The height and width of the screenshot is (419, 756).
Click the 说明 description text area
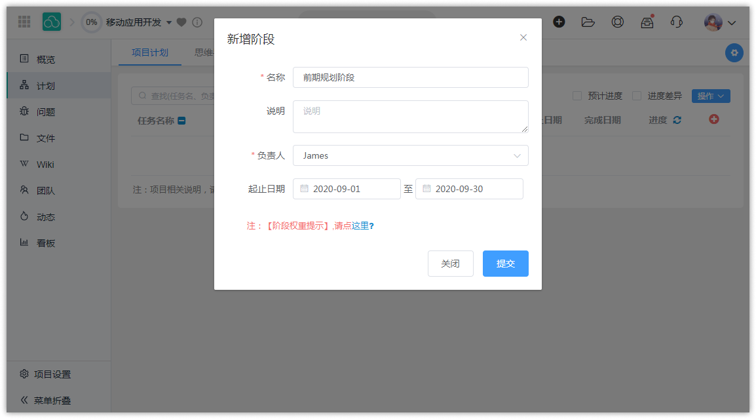(410, 117)
